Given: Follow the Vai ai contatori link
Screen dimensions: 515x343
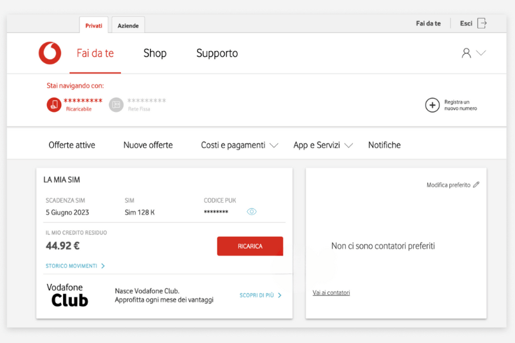Looking at the screenshot, I should pyautogui.click(x=331, y=292).
